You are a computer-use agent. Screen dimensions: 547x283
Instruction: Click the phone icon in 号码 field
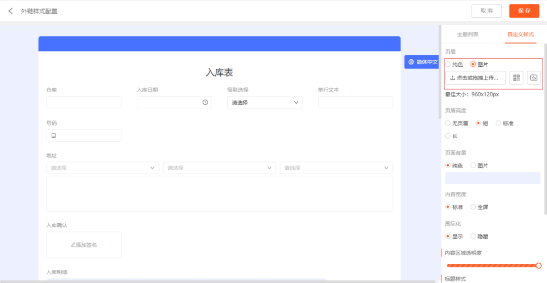54,136
